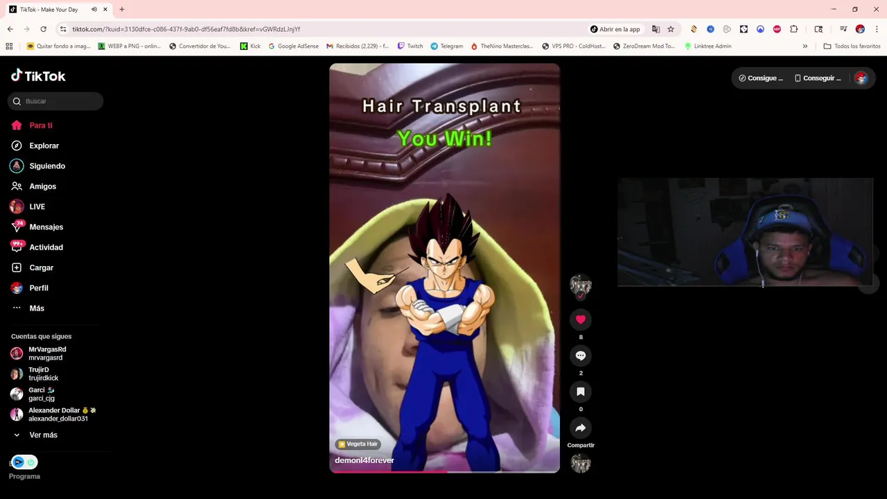Click the side panel search icon
Viewport: 887px width, 499px height.
click(x=818, y=29)
